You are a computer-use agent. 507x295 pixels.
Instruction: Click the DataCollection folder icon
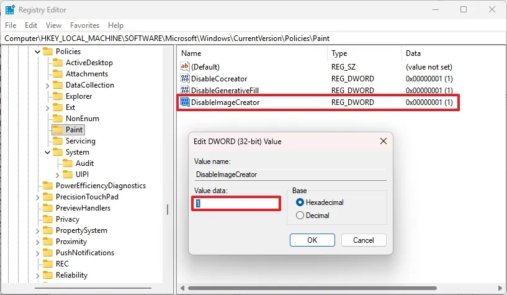tap(58, 84)
